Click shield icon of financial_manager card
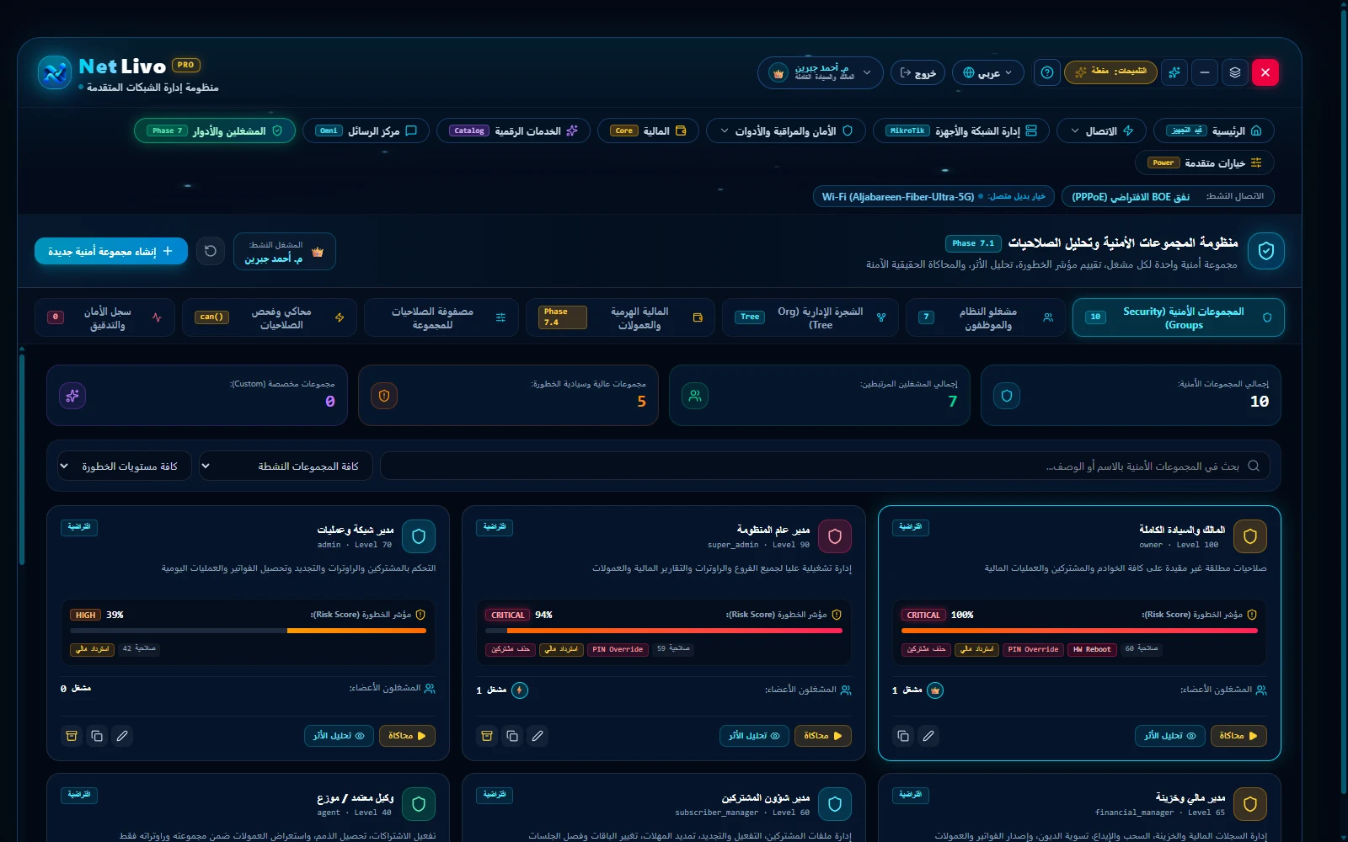This screenshot has width=1348, height=842. (1250, 804)
